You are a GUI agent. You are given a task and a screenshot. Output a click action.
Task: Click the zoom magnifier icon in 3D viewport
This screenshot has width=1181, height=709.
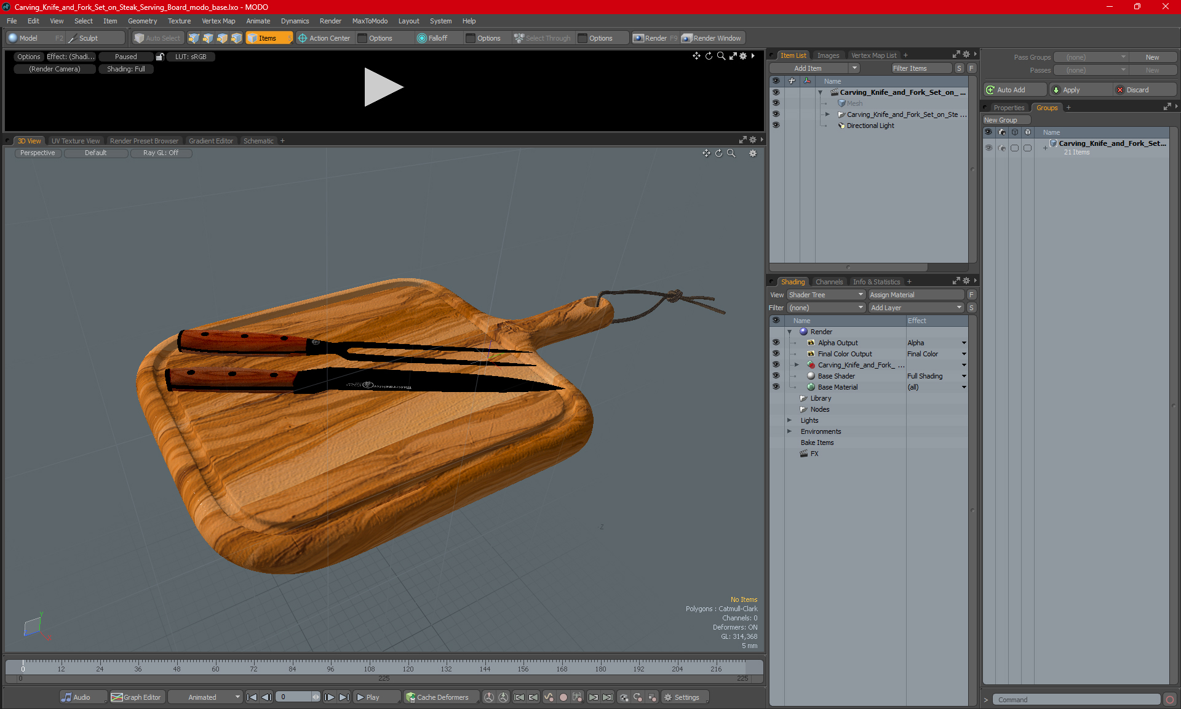tap(731, 153)
